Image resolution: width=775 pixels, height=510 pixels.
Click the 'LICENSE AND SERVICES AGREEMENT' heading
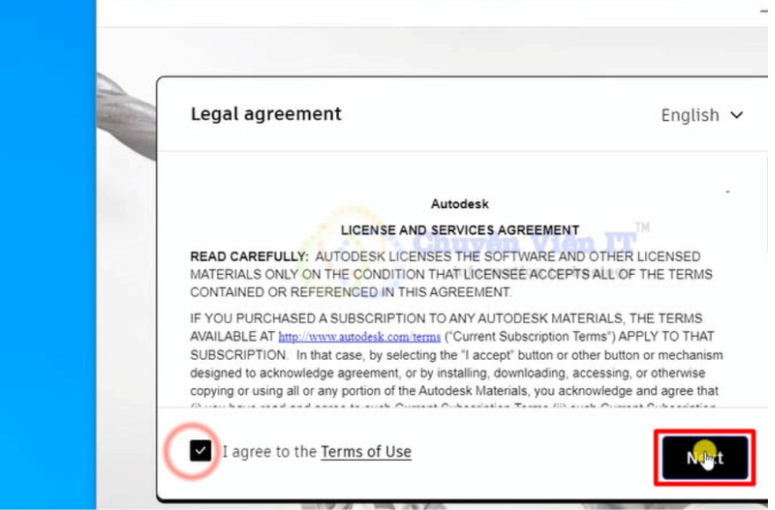(459, 230)
